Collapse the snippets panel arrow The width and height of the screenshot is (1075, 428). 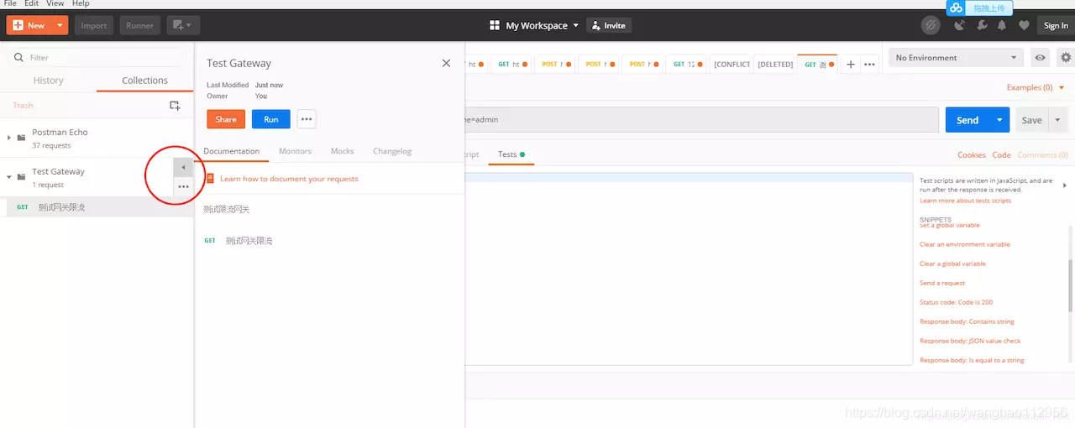[1065, 185]
